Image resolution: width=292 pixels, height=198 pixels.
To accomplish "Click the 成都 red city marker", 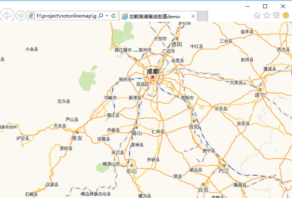I will point(153,77).
